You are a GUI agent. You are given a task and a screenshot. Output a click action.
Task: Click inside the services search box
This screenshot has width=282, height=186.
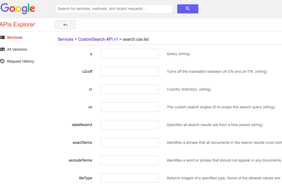114,9
